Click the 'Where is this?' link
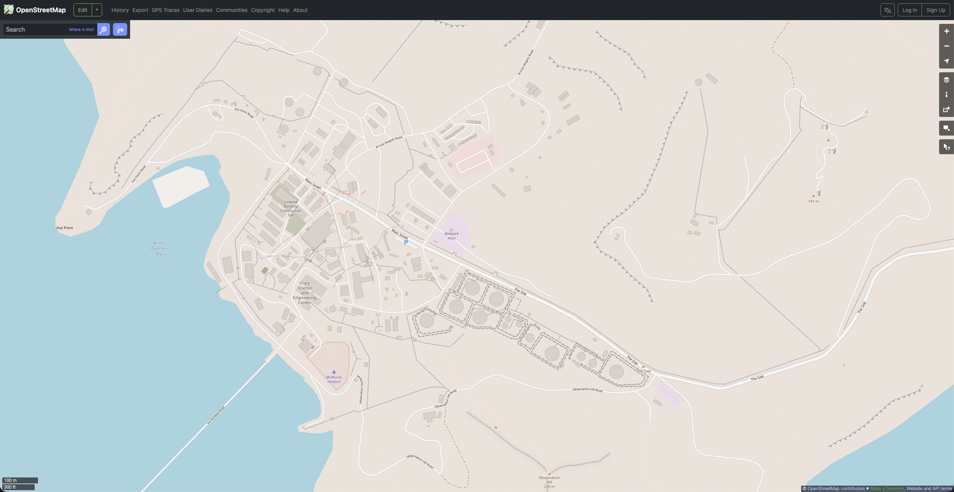This screenshot has width=954, height=492. 81,29
